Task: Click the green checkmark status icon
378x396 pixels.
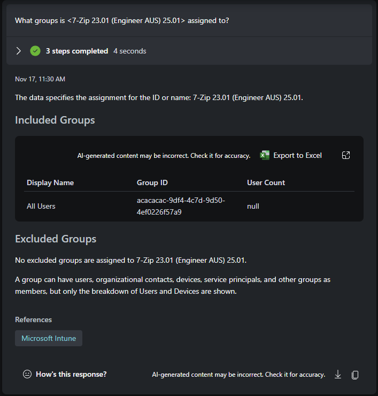Action: [35, 51]
